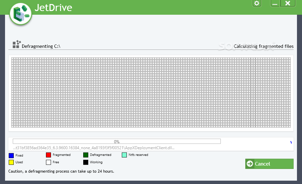This screenshot has width=302, height=184.
Task: Click the 'Defragmenting C:\' label
Action: coord(41,46)
